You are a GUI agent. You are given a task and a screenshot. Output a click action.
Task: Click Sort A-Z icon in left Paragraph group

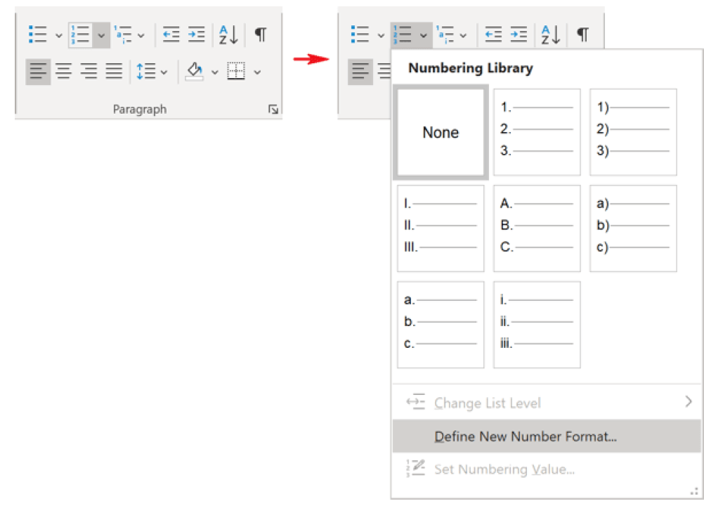228,34
